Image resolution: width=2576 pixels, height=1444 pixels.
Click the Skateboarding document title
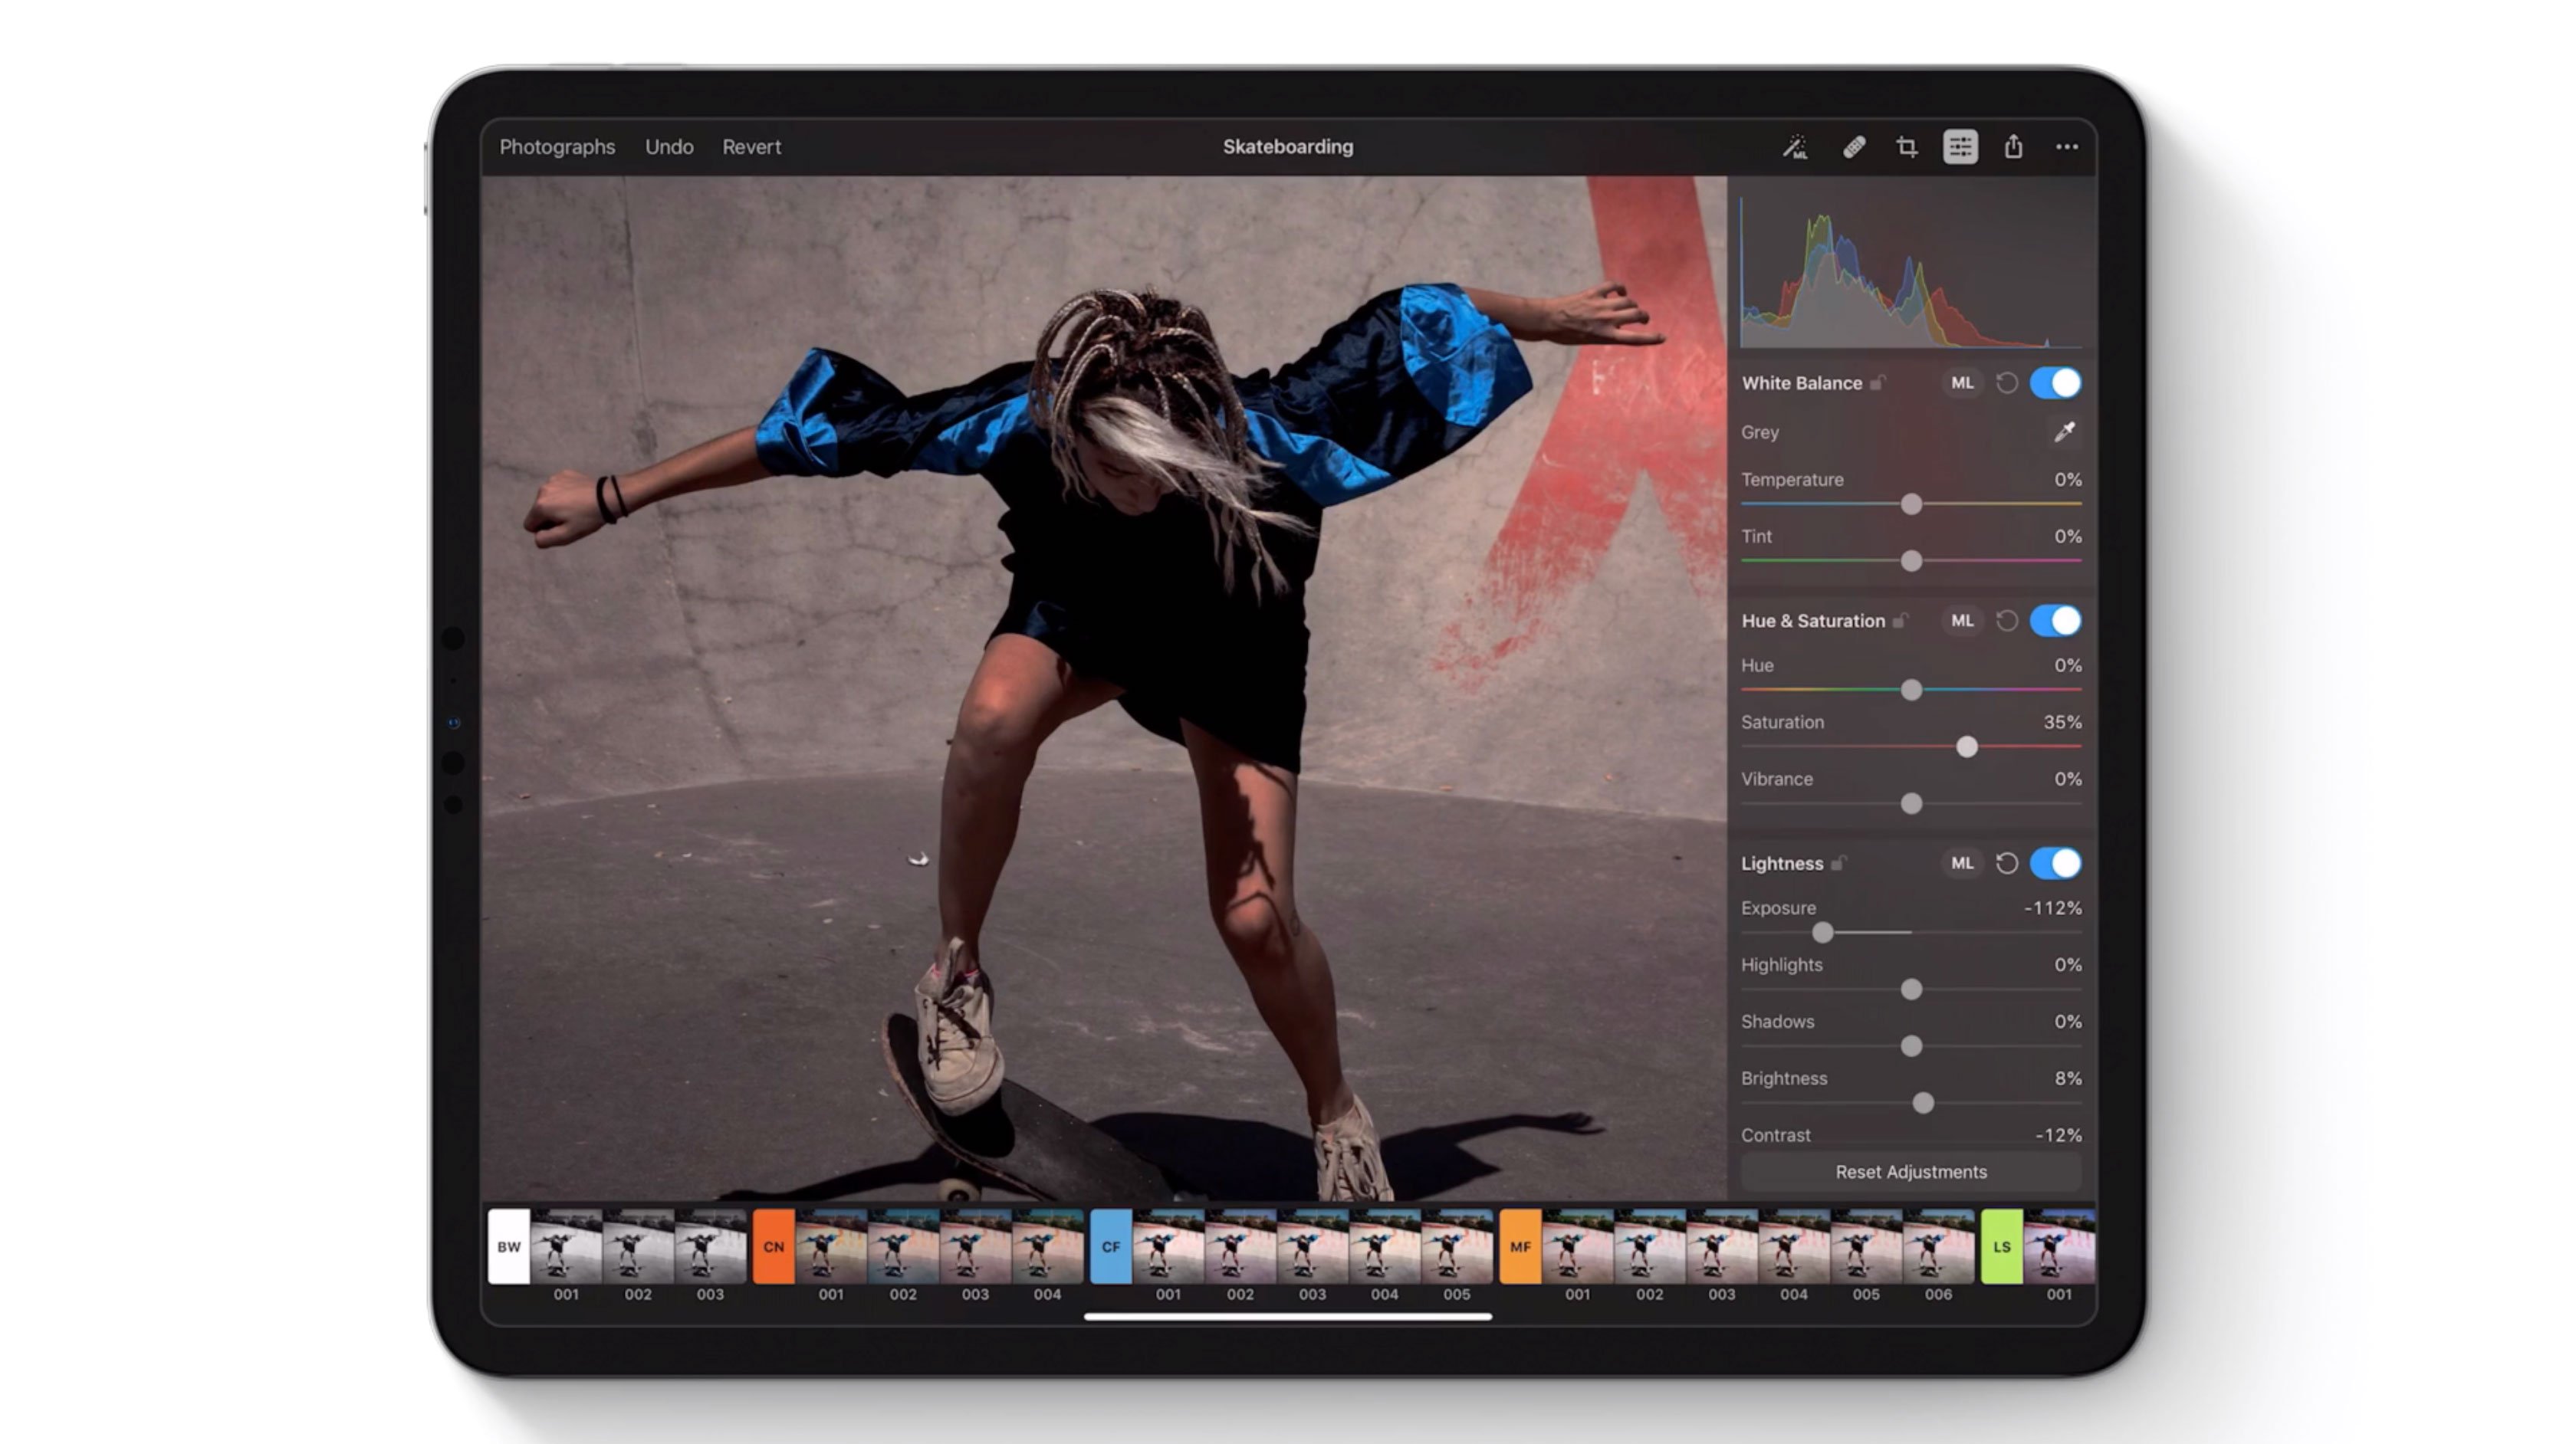[x=1288, y=147]
